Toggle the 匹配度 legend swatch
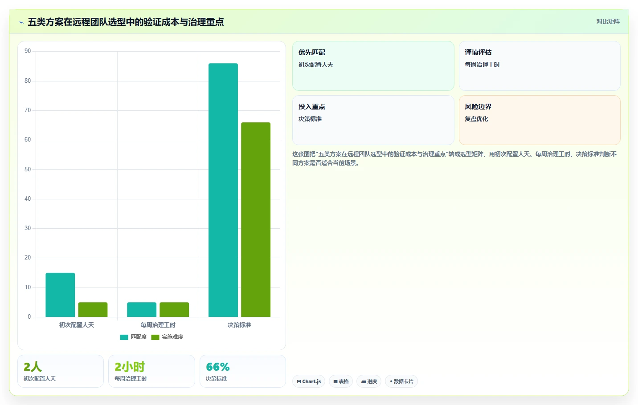This screenshot has width=638, height=405. pyautogui.click(x=124, y=337)
